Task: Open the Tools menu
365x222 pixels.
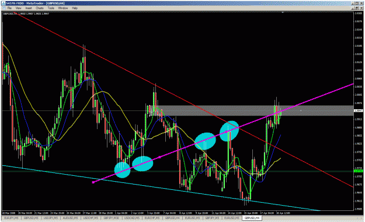Action: [x=51, y=8]
